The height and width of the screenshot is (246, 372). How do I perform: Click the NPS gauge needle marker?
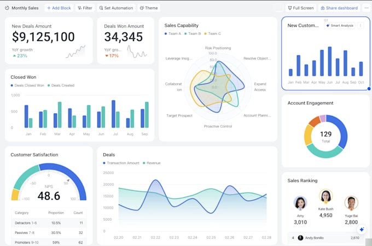point(68,180)
